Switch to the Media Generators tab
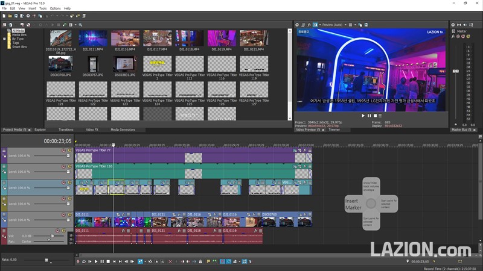483x271 pixels. tap(123, 129)
